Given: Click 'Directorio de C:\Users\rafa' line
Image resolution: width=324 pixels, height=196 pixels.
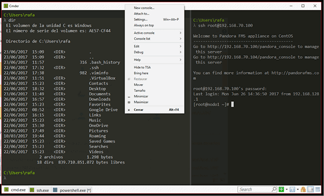Looking at the screenshot, I should (x=38, y=41).
